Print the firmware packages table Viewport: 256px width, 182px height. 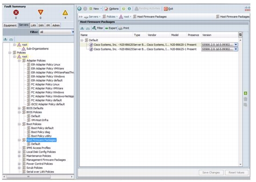[124, 28]
